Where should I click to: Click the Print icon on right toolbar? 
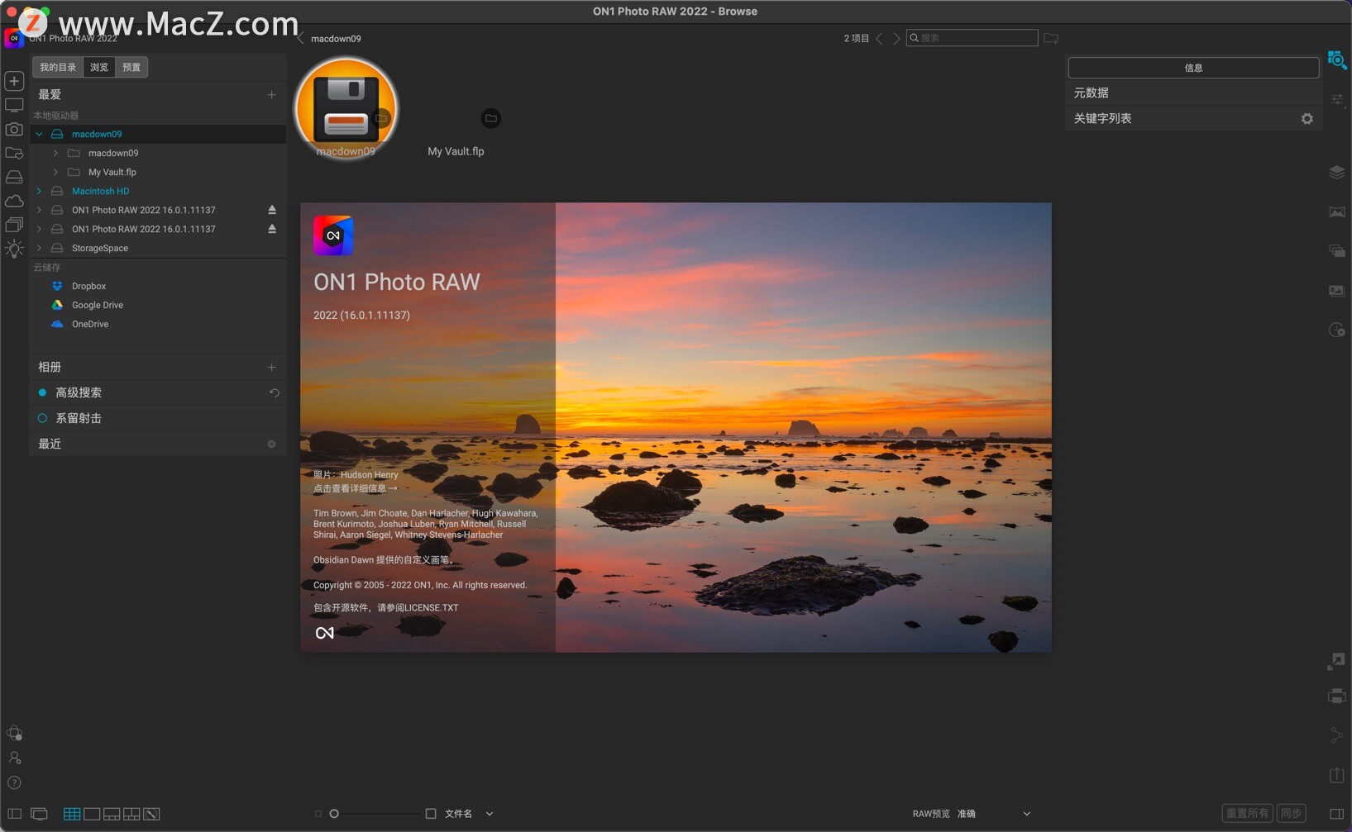click(x=1336, y=696)
